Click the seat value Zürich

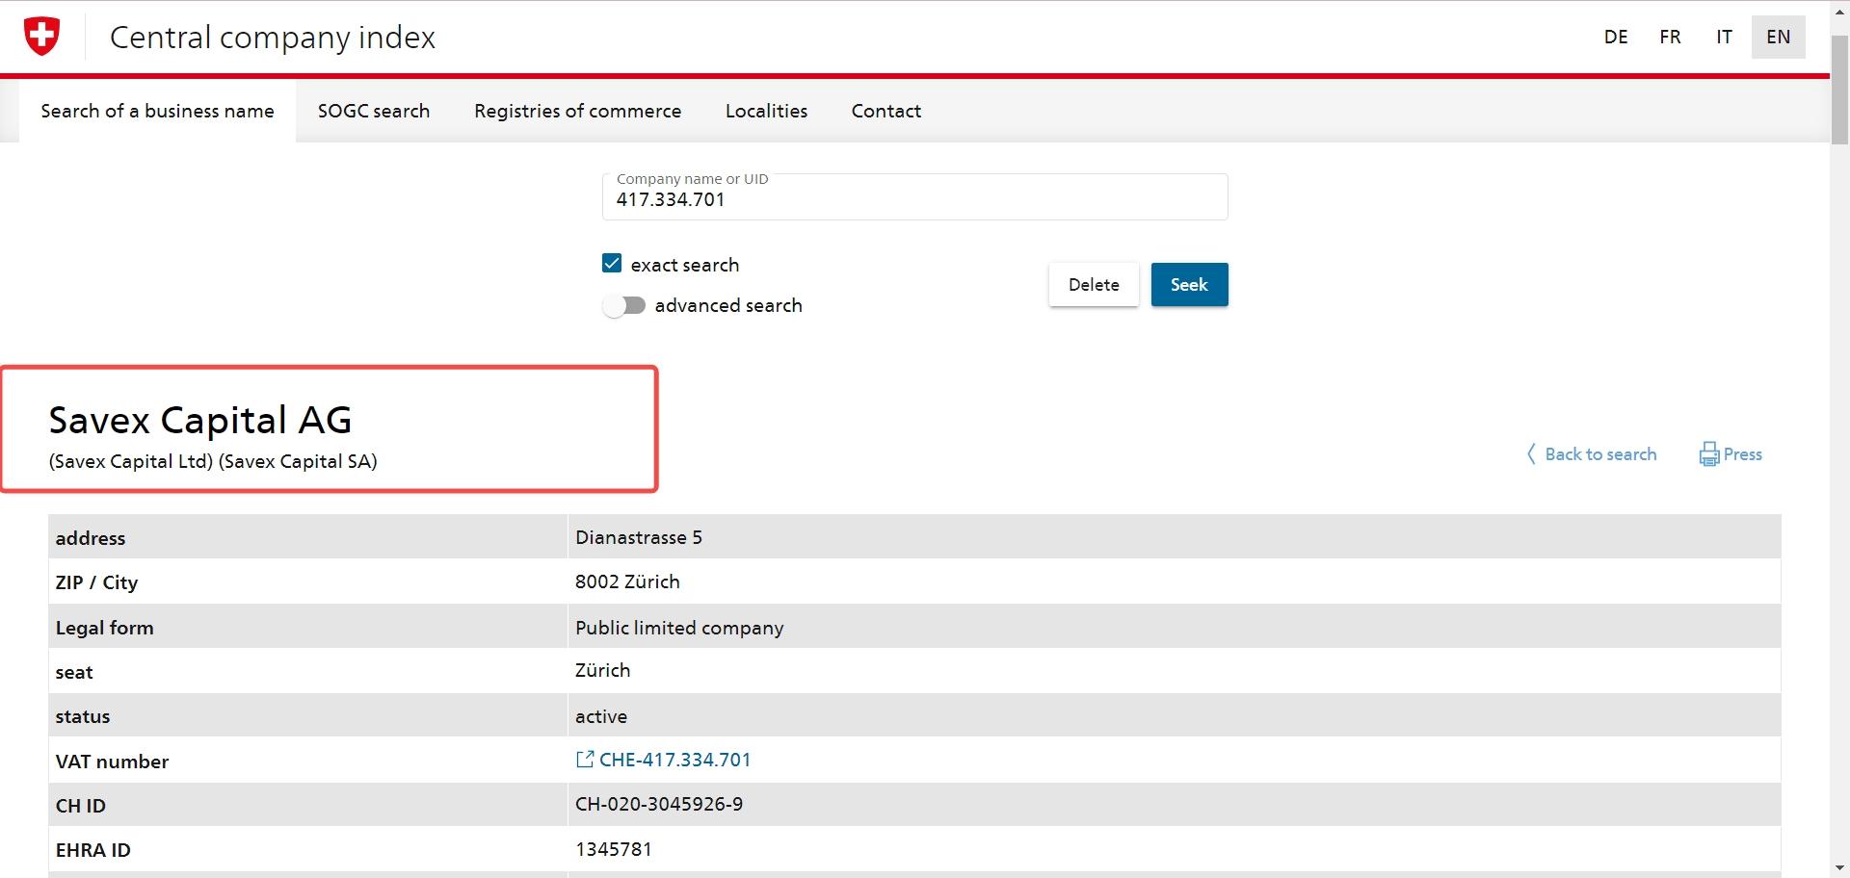[602, 670]
